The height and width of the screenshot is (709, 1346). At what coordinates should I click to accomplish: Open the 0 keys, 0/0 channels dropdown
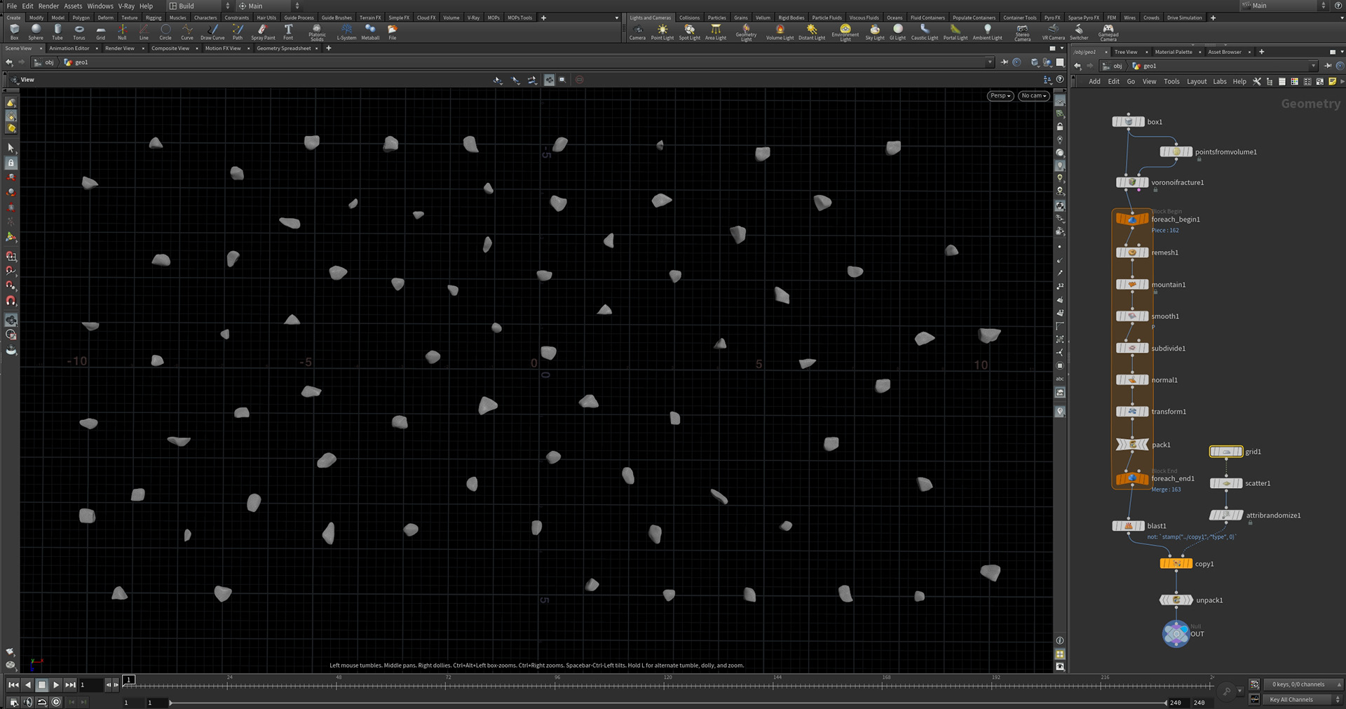pos(1305,684)
